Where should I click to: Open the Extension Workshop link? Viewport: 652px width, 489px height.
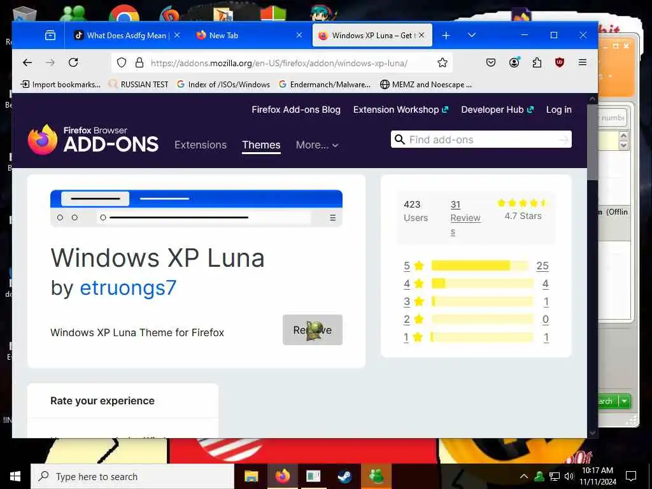401,110
